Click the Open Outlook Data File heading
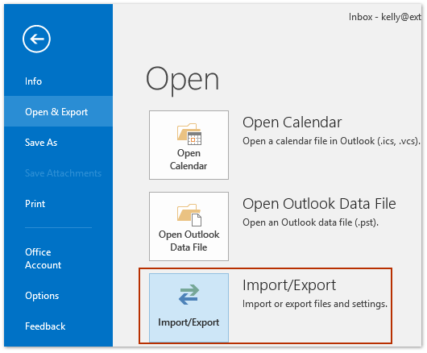Image resolution: width=427 pixels, height=353 pixels. (x=319, y=204)
